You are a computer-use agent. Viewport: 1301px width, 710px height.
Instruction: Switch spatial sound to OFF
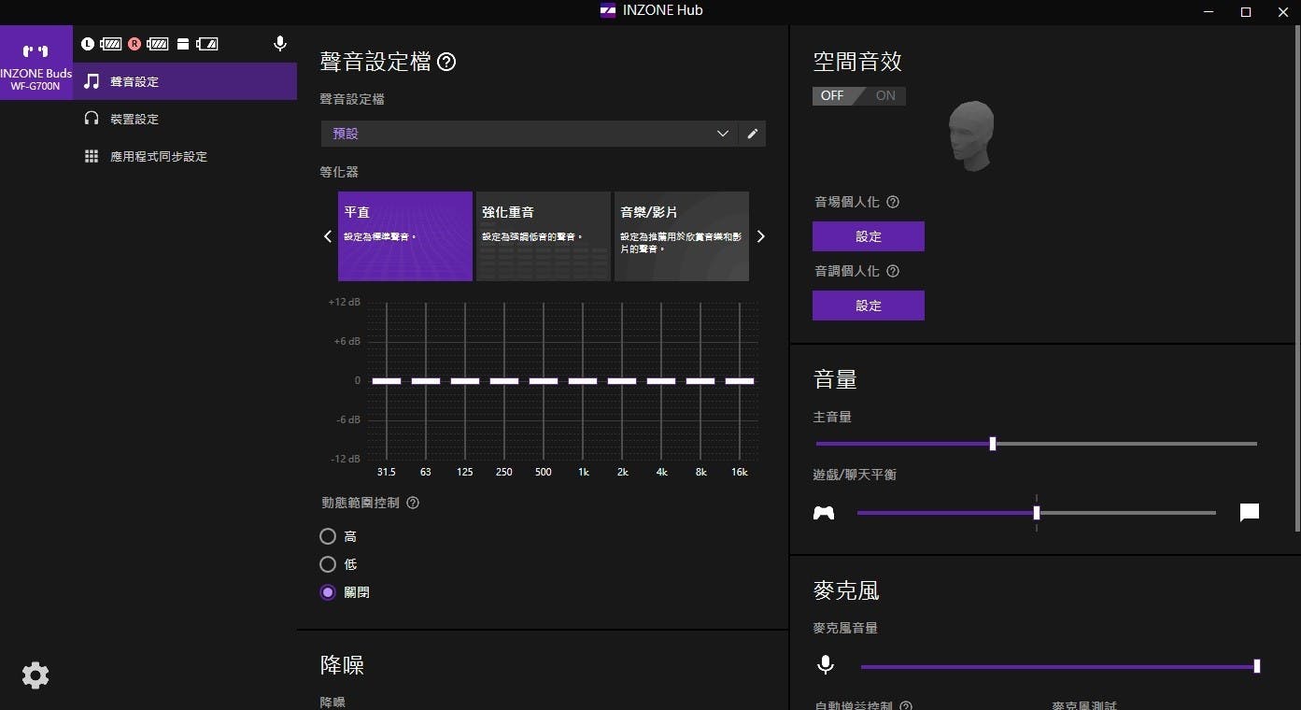pyautogui.click(x=832, y=95)
